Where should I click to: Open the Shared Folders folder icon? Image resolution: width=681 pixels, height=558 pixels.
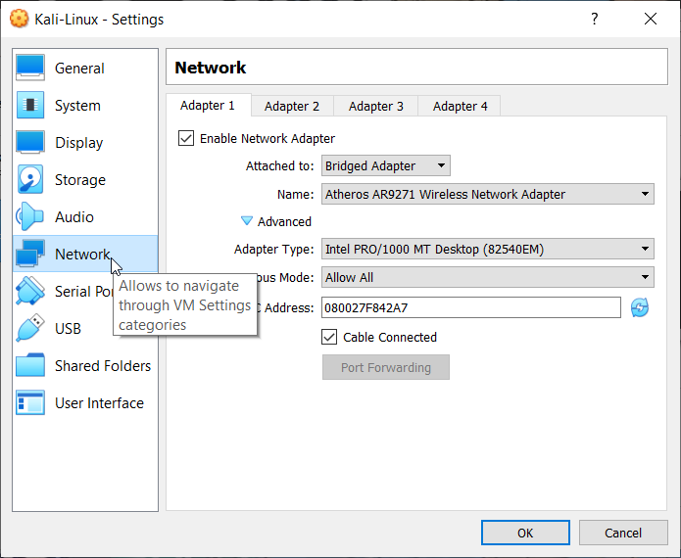coord(30,365)
